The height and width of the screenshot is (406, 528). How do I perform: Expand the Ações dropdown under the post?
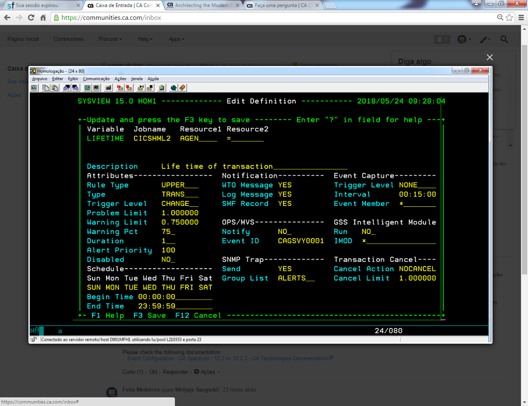coord(205,372)
